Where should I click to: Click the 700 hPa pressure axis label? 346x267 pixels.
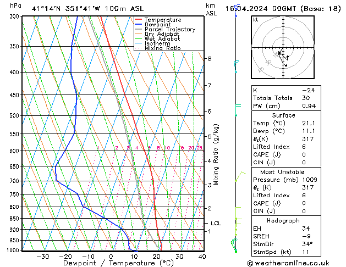(15, 181)
